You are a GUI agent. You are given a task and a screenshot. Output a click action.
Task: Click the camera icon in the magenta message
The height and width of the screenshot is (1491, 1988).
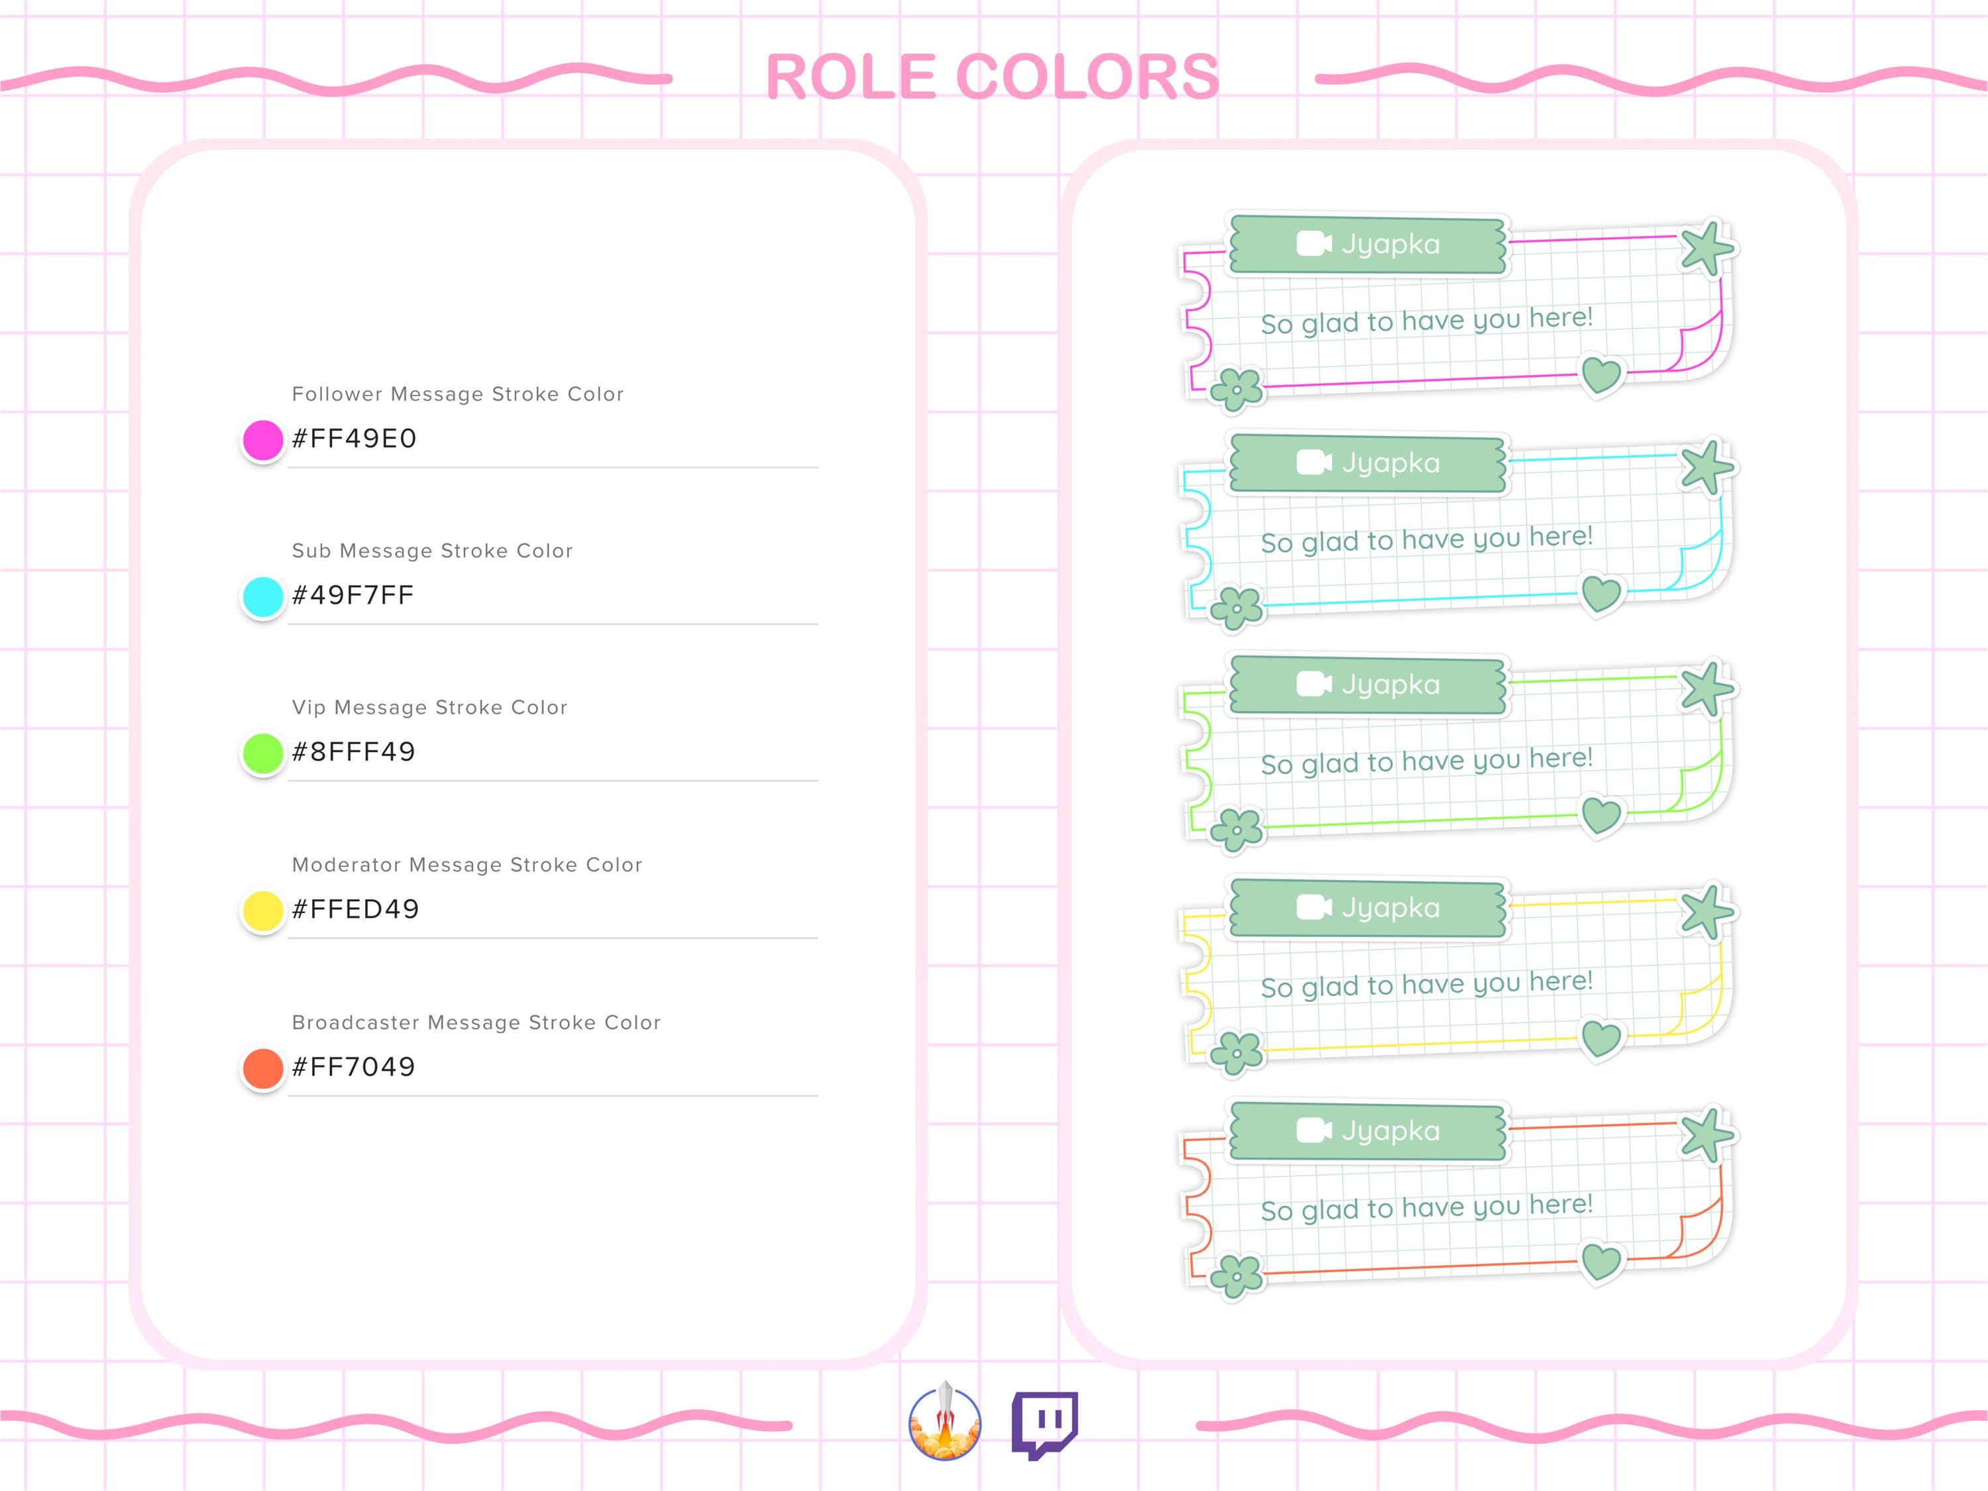(x=1314, y=244)
